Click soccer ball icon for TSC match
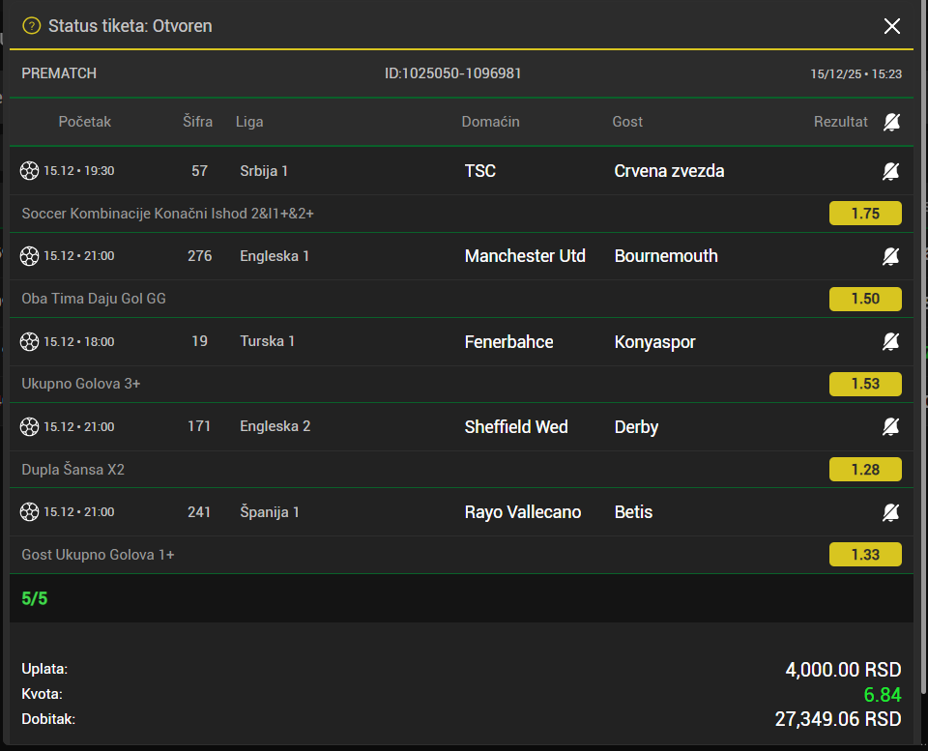 tap(30, 171)
